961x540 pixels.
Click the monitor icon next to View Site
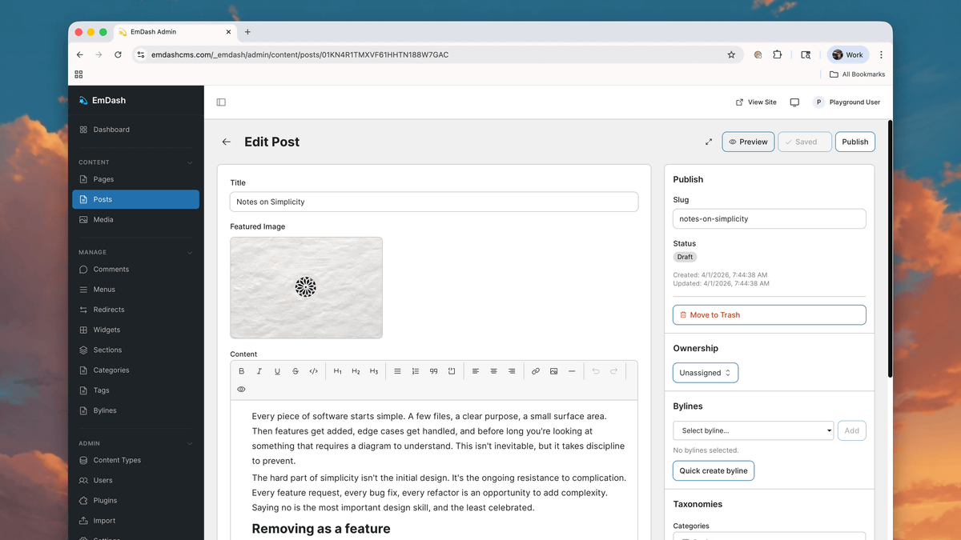(x=794, y=102)
